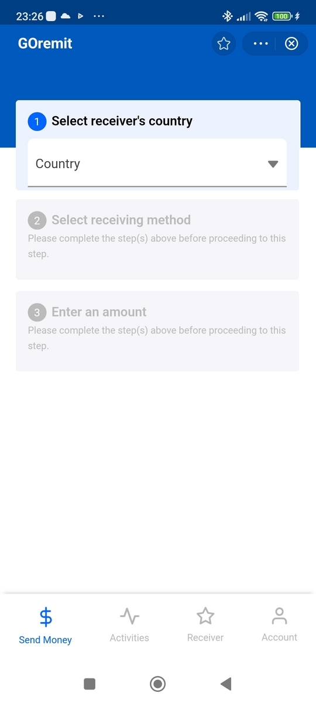Screen dimensions: 316x703
Task: Tap the Android recent apps square button
Action: click(x=90, y=684)
